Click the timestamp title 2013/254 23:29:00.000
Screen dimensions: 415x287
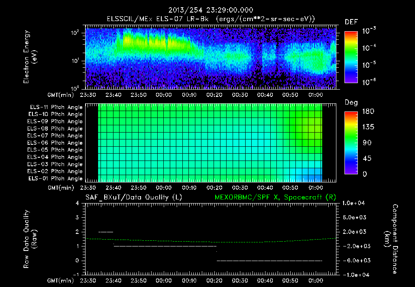tap(211, 10)
